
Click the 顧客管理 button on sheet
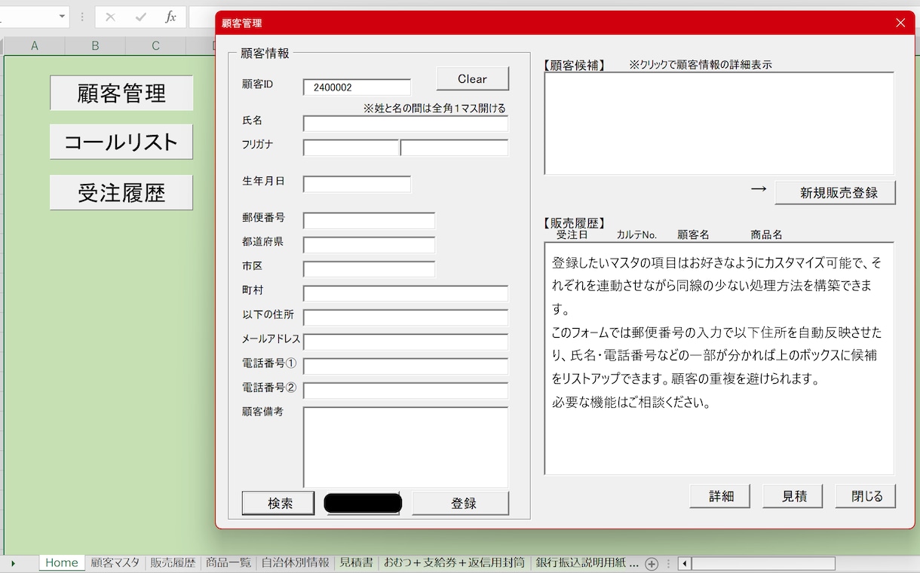[x=121, y=93]
